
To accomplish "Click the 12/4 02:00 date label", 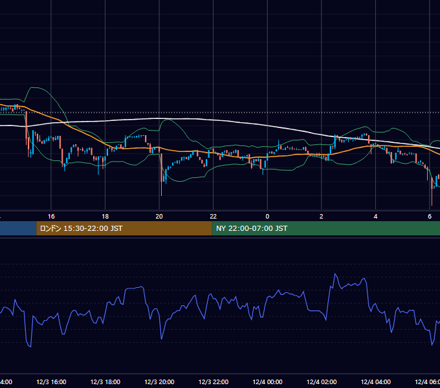I will pos(322,382).
